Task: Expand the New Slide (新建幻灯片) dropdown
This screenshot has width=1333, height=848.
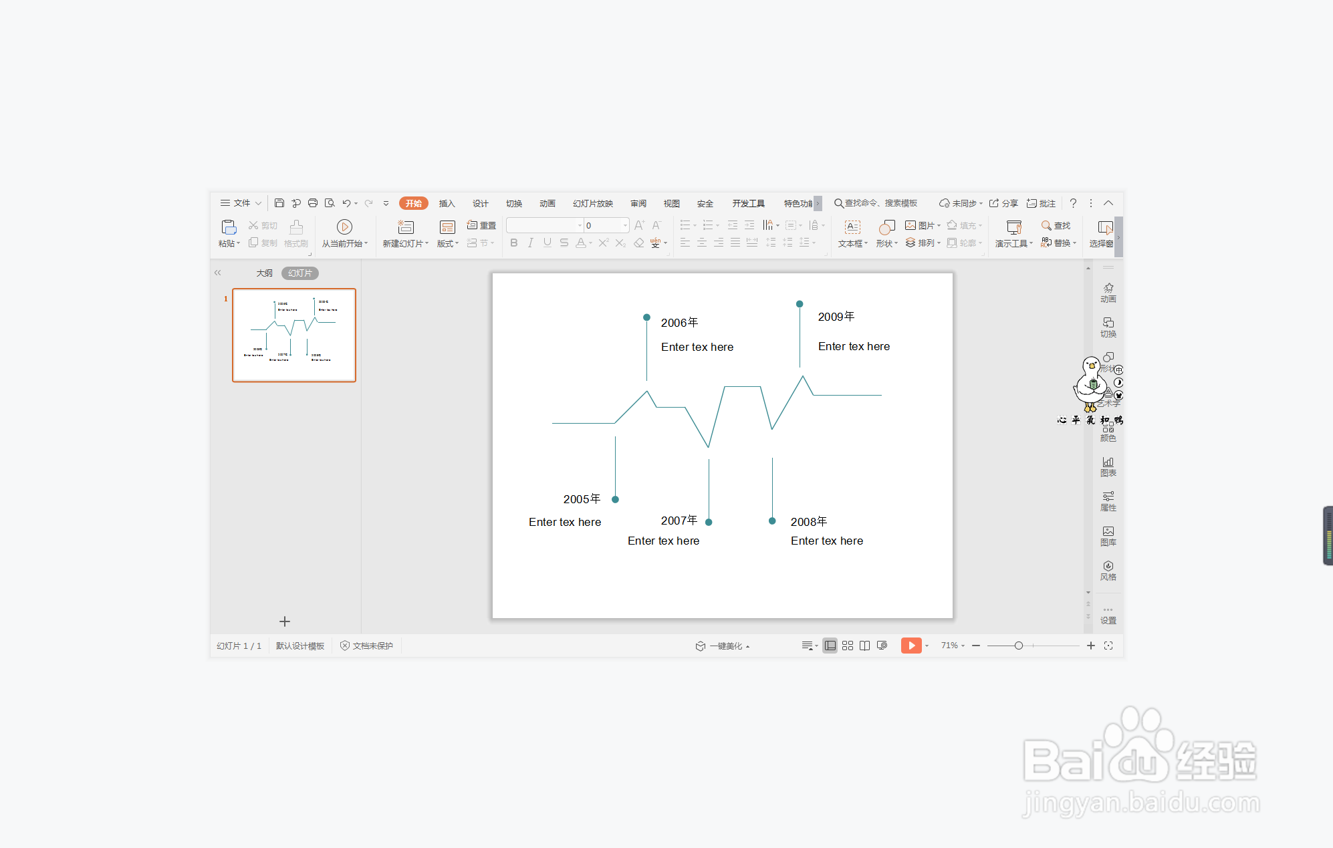Action: click(427, 244)
